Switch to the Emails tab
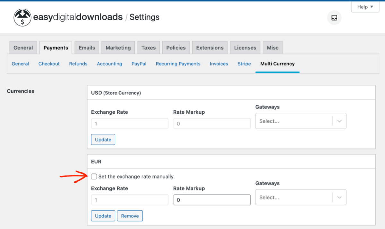This screenshot has height=229, width=385. click(x=86, y=47)
